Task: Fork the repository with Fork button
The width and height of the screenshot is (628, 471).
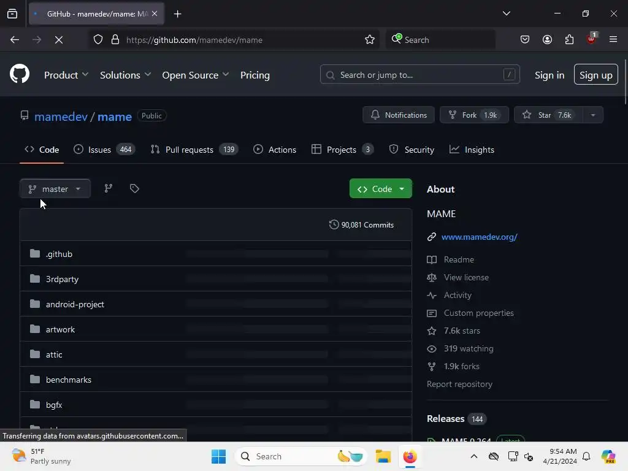Action: pos(474,115)
